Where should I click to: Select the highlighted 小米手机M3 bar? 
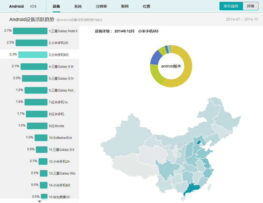tap(33, 55)
